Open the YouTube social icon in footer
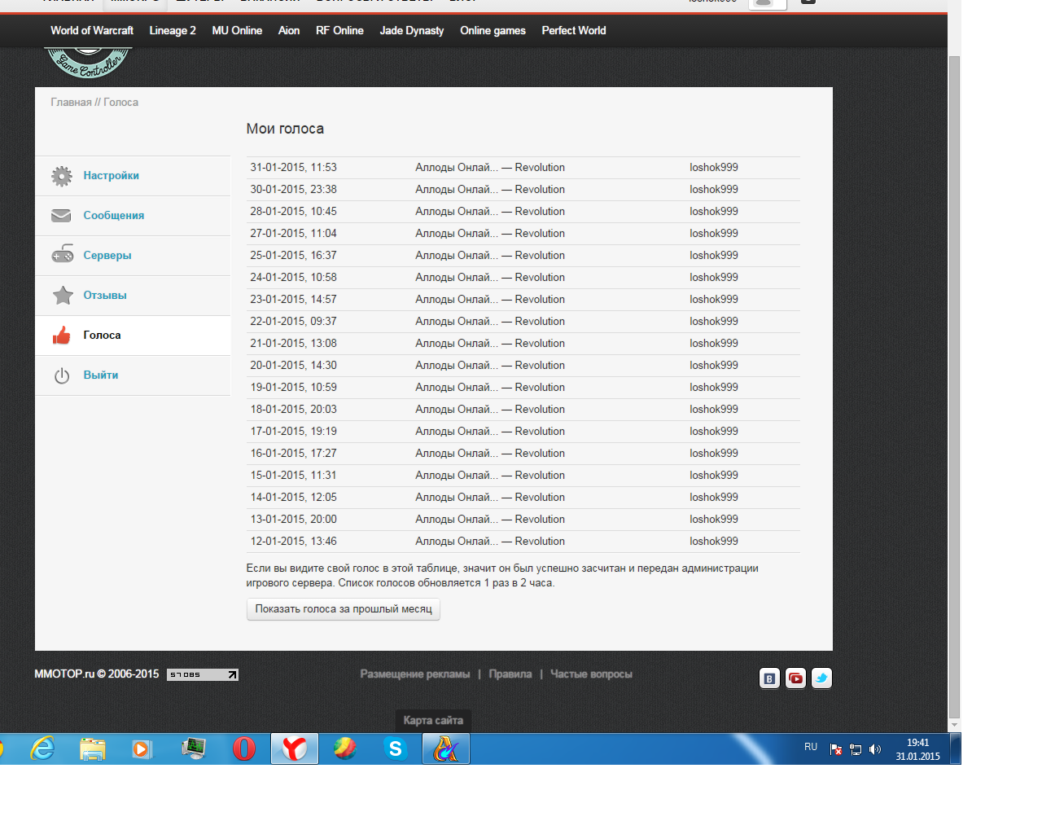 coord(796,678)
